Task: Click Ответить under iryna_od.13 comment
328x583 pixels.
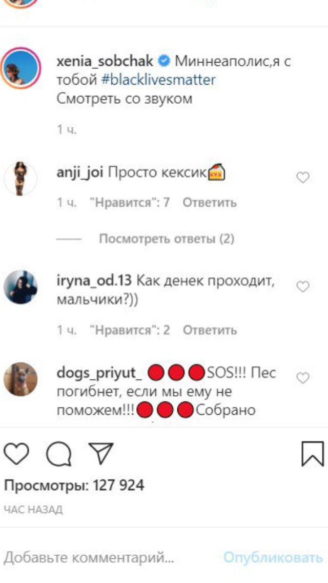Action: pos(210,330)
